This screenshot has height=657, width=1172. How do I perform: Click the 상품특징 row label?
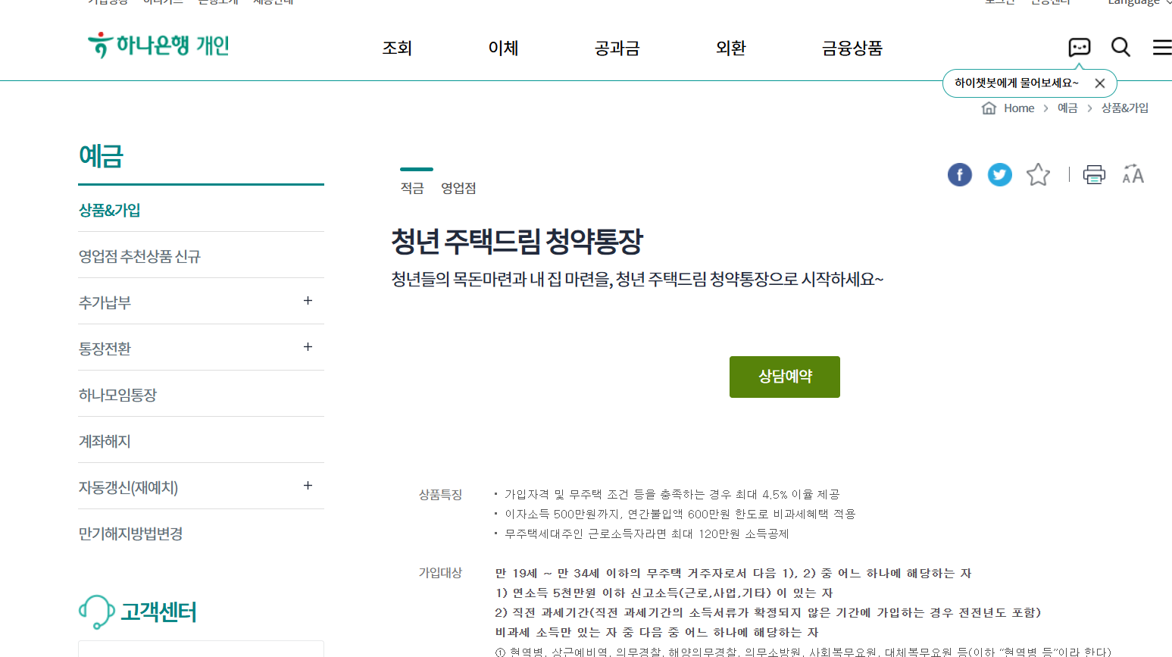tap(440, 494)
